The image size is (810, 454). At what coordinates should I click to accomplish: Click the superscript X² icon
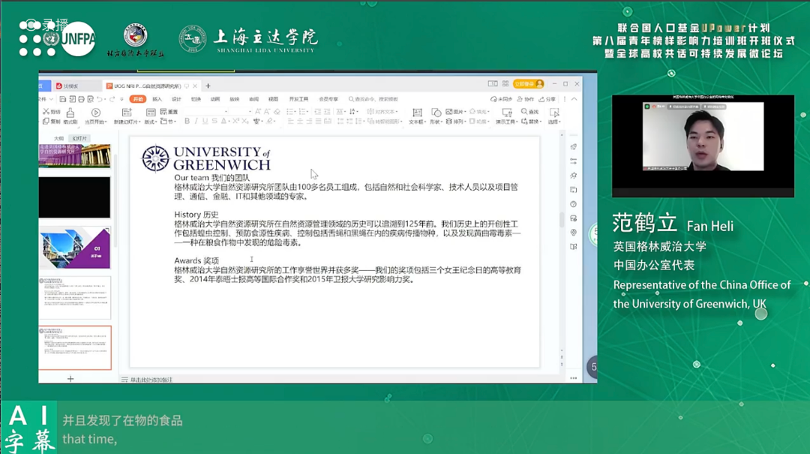[235, 122]
